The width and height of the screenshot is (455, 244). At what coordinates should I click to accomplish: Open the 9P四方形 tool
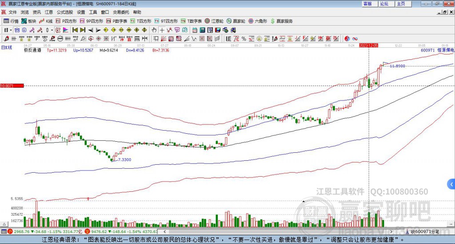tap(92, 21)
